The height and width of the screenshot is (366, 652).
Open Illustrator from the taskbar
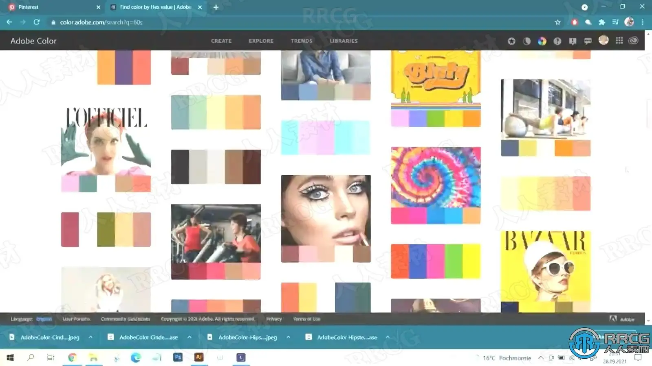(199, 357)
